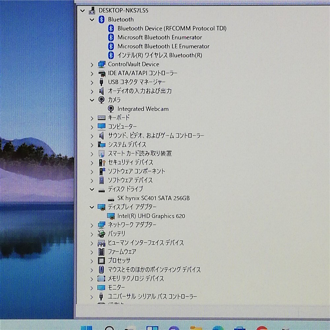Select 'ディスプレイ アダプター' label
This screenshot has height=330, width=330.
(x=132, y=207)
